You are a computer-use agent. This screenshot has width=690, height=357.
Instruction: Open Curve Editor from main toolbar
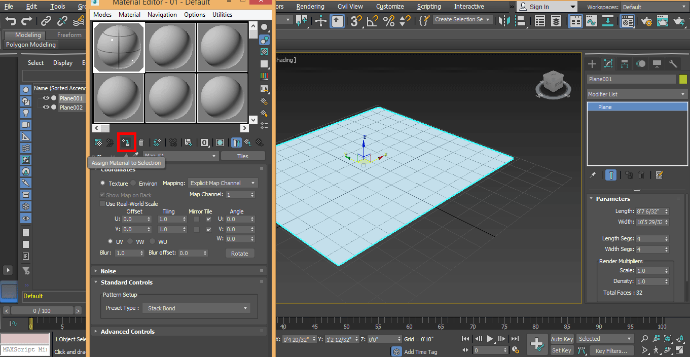click(591, 21)
